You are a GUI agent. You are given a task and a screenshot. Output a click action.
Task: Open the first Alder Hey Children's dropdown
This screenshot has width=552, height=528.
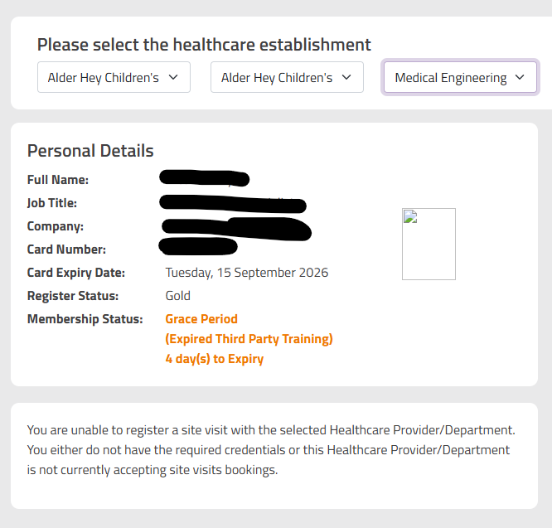point(114,77)
